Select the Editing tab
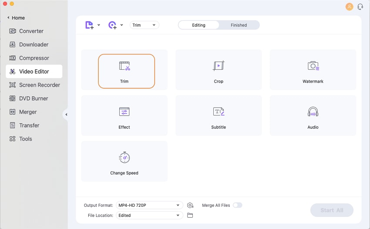 tap(198, 25)
